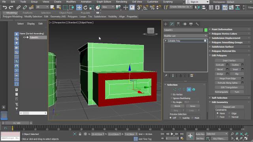
Task: Open the Create command panel tab
Action: (x=166, y=24)
